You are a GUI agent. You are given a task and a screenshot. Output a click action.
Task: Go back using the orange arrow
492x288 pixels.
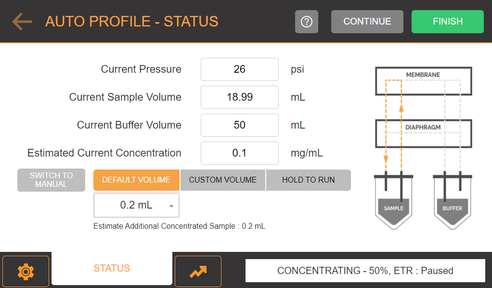click(22, 21)
